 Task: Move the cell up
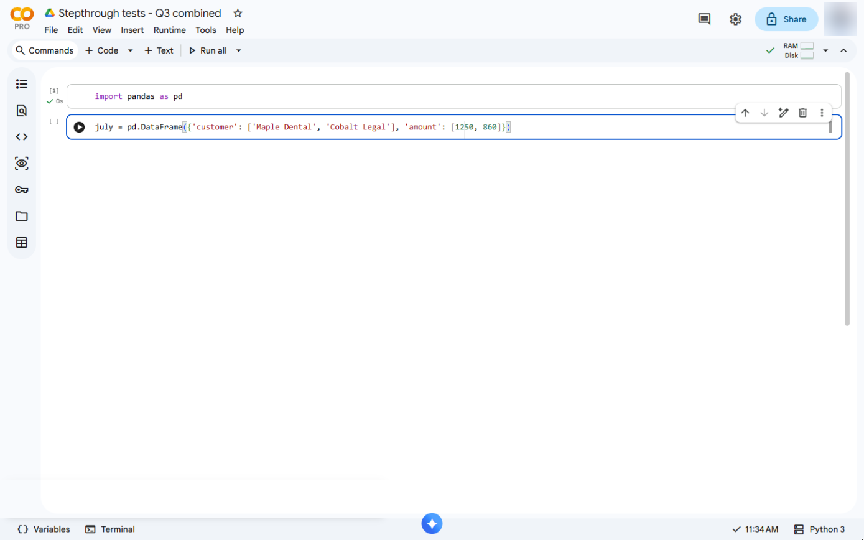point(745,113)
